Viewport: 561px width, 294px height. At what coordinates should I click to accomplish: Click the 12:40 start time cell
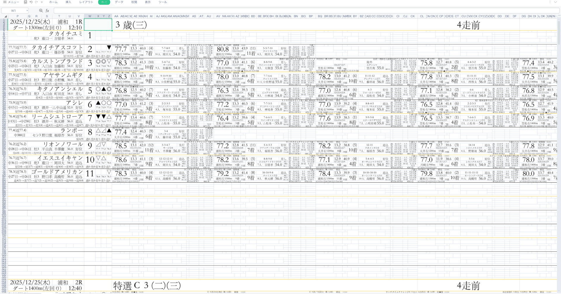point(75,288)
